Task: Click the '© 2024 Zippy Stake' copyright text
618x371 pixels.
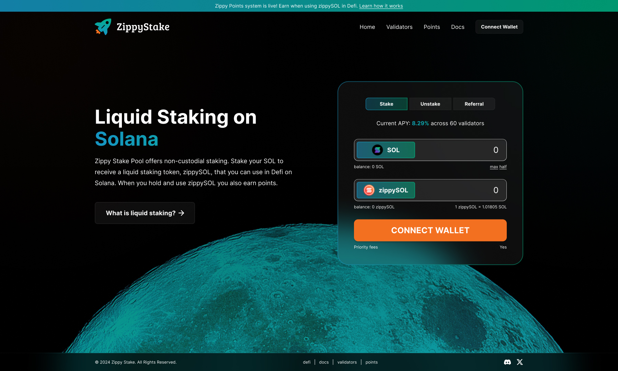Action: click(136, 362)
